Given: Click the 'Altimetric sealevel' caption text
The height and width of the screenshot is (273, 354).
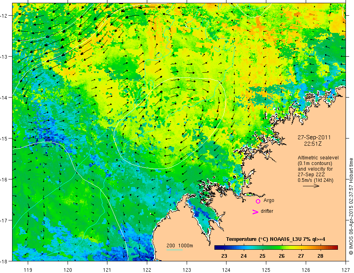Looking at the screenshot, I should (318, 158).
